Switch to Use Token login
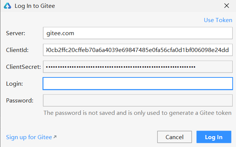 218,20
